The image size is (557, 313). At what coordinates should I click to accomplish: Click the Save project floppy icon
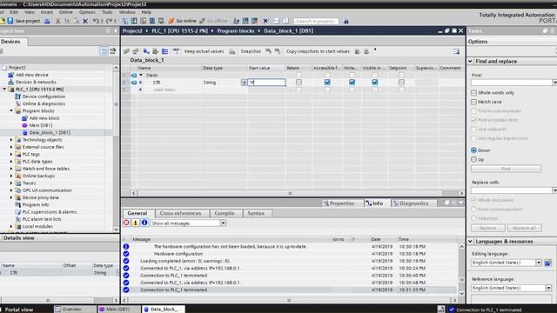(10, 21)
